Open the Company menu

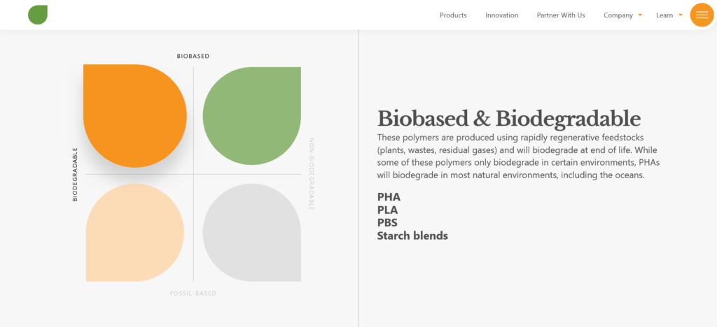tap(618, 15)
